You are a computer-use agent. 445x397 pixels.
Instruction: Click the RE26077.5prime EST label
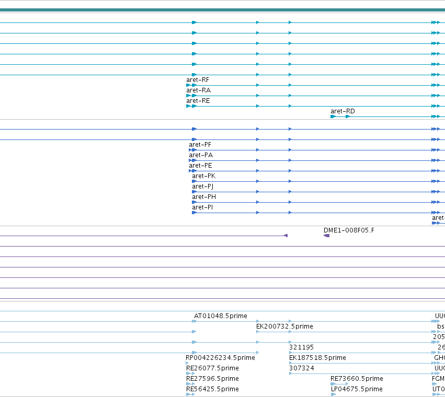click(x=212, y=368)
